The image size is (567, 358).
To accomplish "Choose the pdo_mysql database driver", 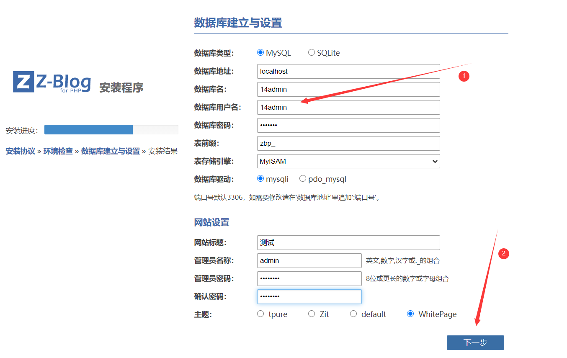I will tap(303, 179).
